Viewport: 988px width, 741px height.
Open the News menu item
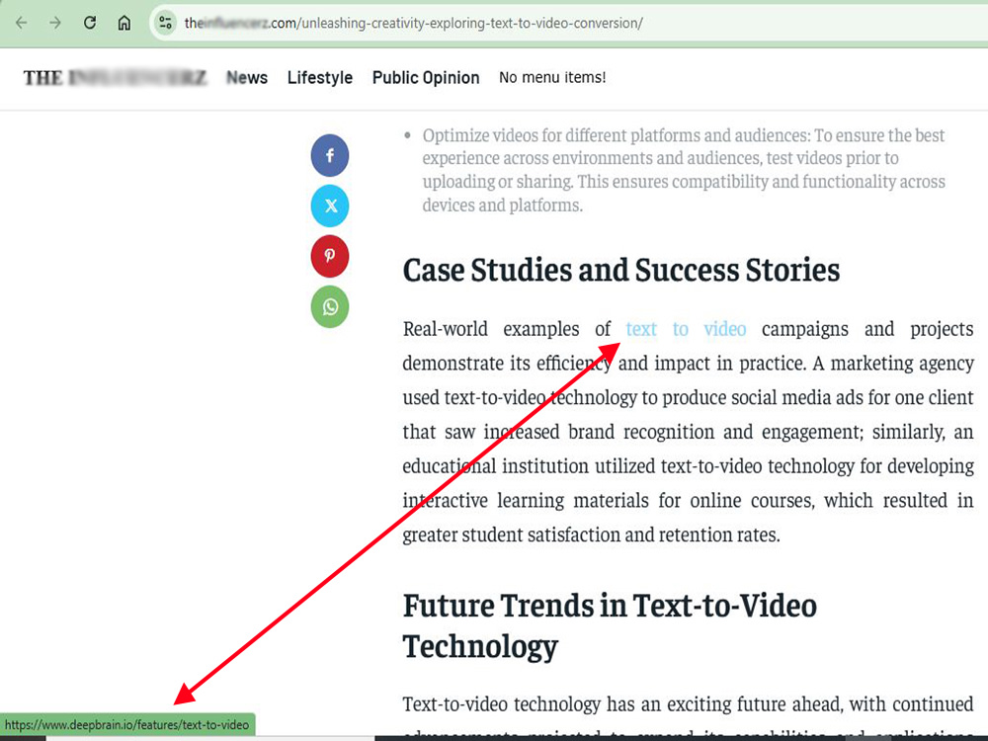[247, 77]
